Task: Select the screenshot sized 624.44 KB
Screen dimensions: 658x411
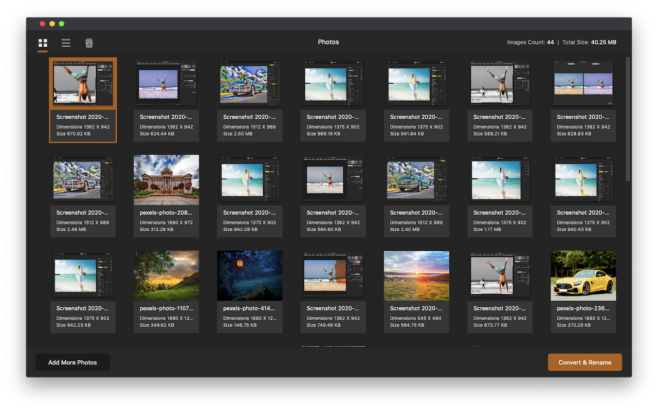Action: [x=166, y=84]
